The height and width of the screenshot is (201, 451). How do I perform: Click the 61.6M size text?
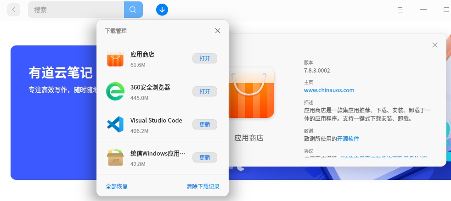[138, 65]
